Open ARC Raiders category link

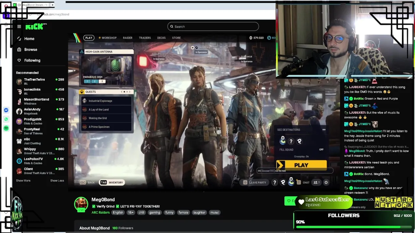pos(101,213)
